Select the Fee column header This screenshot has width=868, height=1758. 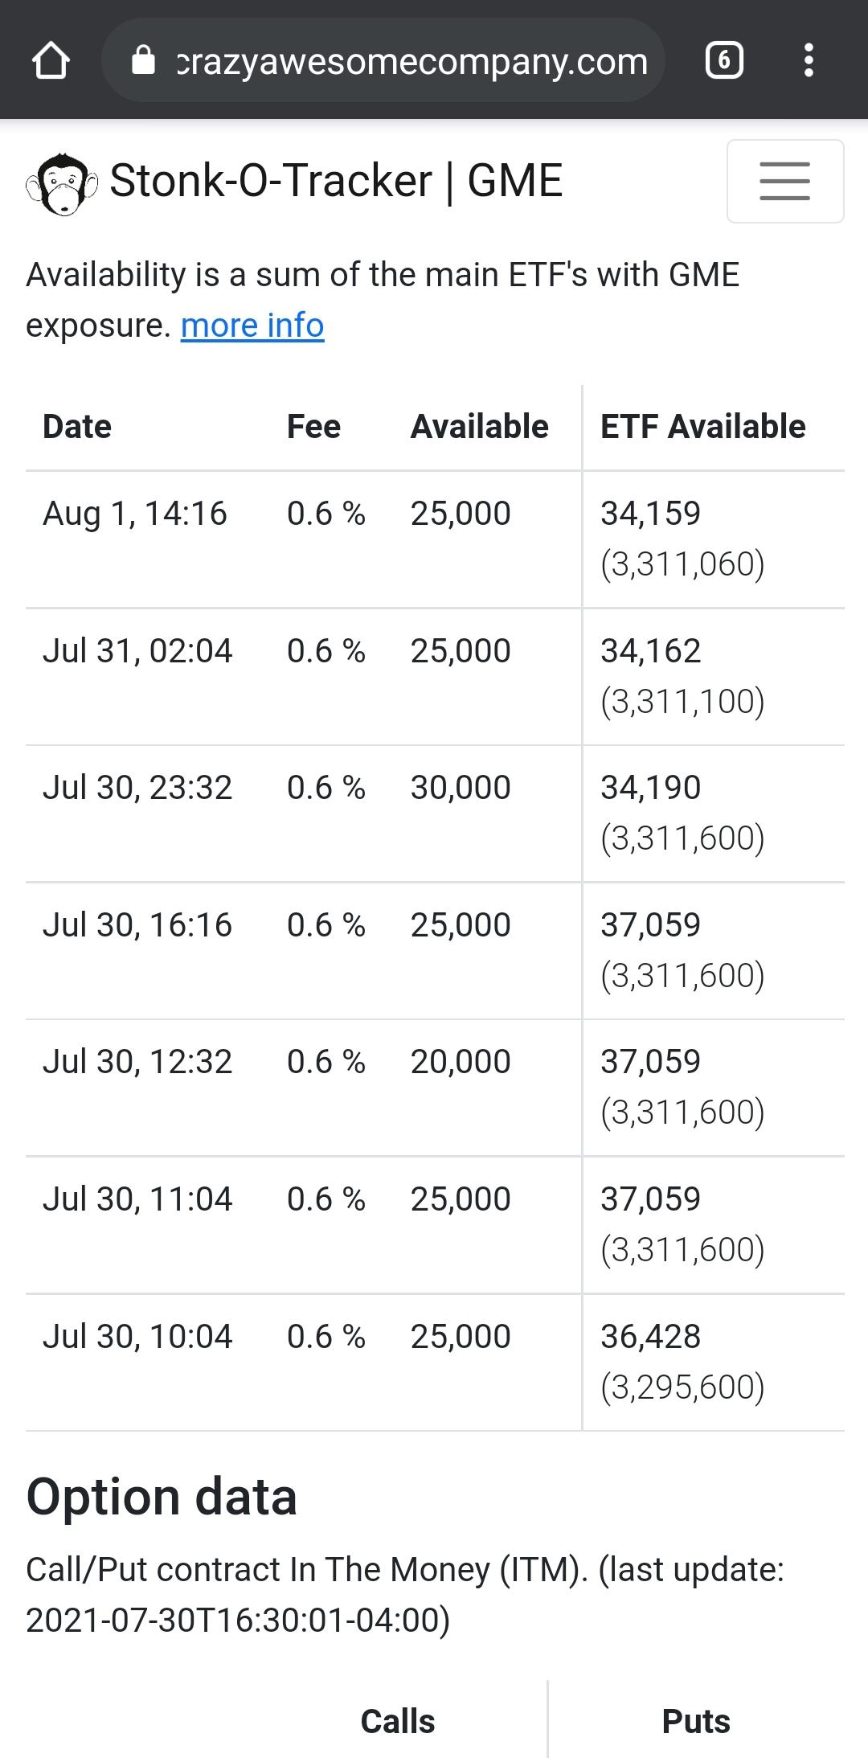[x=313, y=427]
